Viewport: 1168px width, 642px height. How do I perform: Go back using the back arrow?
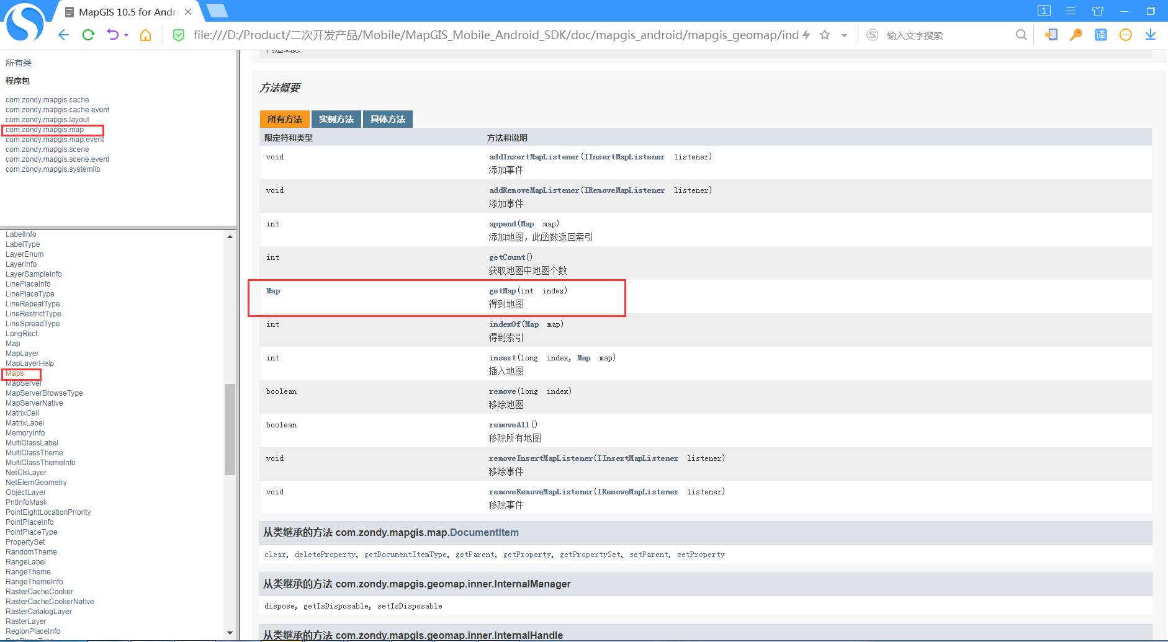tap(63, 35)
